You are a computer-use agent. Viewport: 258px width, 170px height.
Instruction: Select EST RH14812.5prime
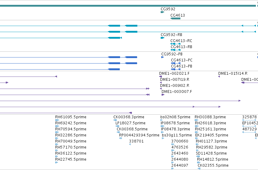(x=213, y=160)
